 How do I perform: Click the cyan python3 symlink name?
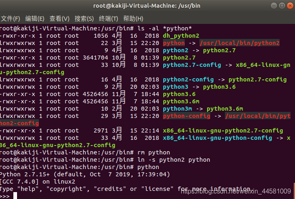click(175, 87)
